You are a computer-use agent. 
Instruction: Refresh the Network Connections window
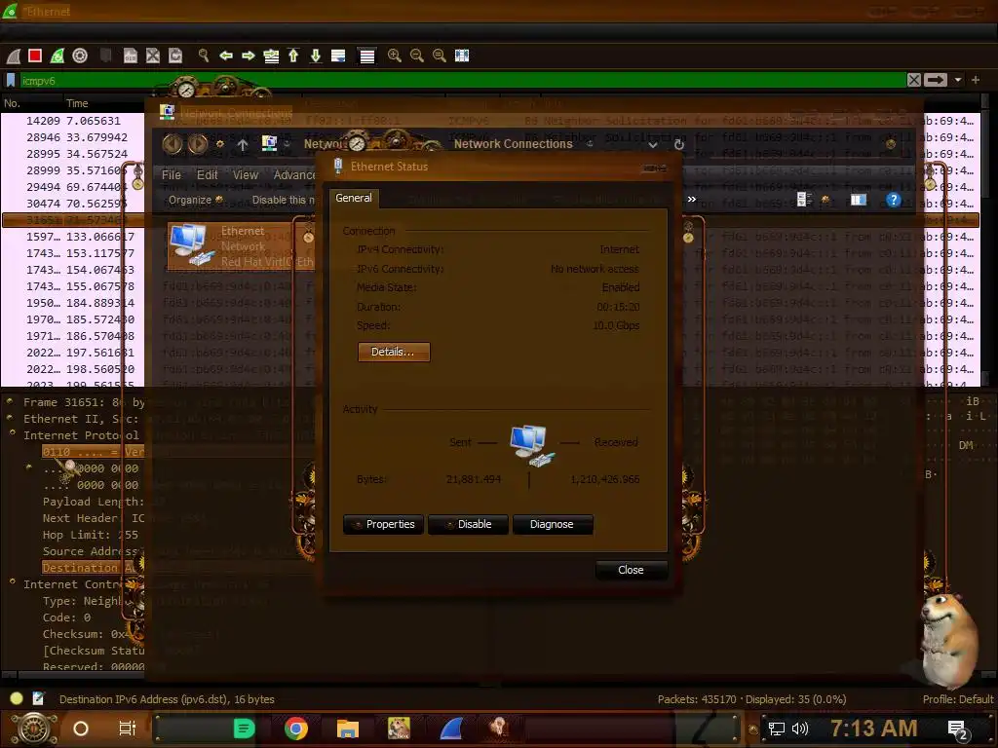(x=679, y=144)
